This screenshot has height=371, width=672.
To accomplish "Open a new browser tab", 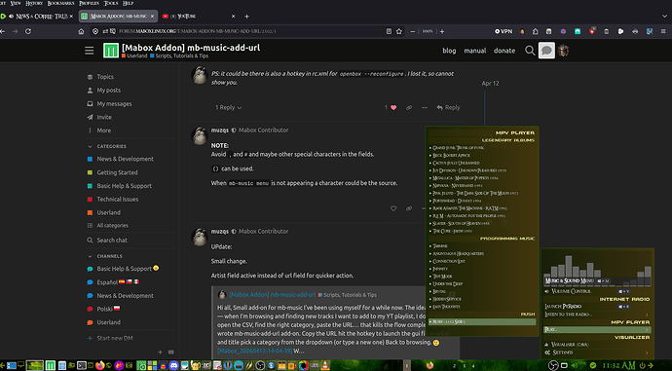I will (x=246, y=17).
